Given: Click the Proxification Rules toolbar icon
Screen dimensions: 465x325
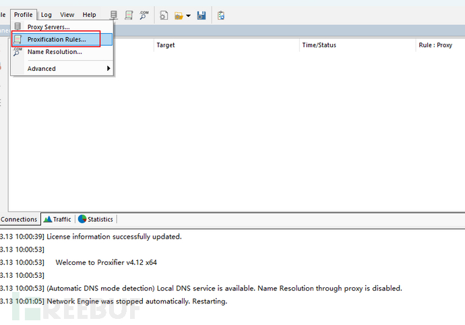Looking at the screenshot, I should [129, 15].
